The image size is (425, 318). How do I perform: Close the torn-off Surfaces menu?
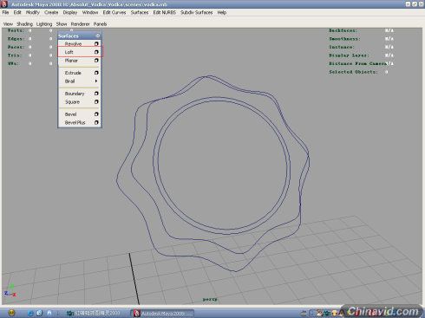click(x=98, y=36)
